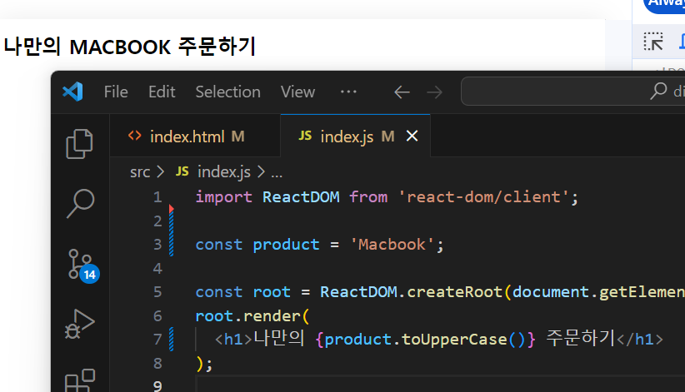The image size is (685, 392).
Task: Click the page heading 나만의 MACBOOK 주문하기
Action: point(130,47)
